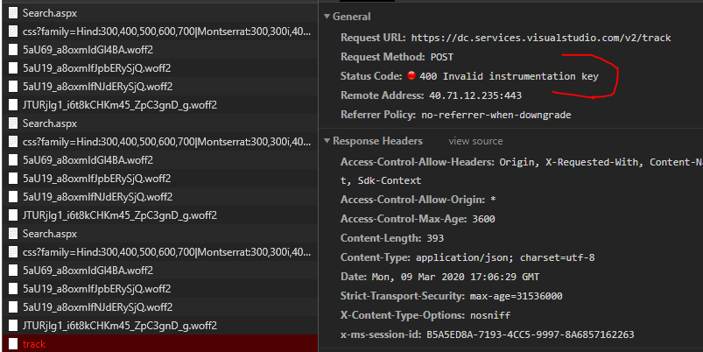Click the document icon of the topmost Search.aspx
Image resolution: width=703 pixels, height=352 pixels.
[13, 13]
